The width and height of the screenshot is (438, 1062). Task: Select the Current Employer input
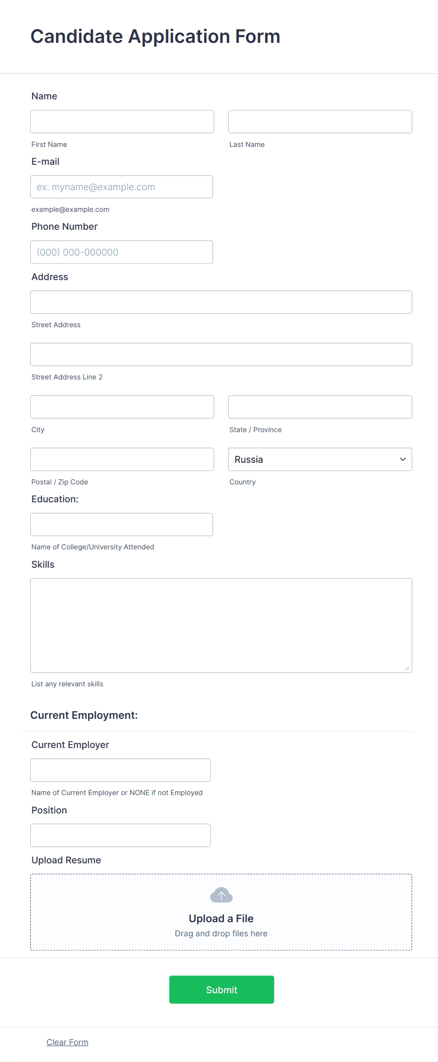(120, 770)
